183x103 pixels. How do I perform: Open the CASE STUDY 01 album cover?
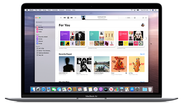[67, 64]
